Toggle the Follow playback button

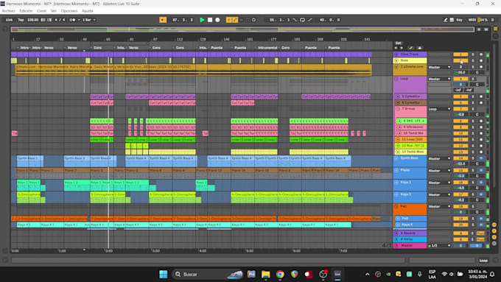pyautogui.click(x=163, y=20)
